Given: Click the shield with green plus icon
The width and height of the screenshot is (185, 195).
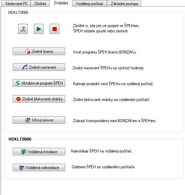Looking at the screenshot, I should [x=24, y=151].
